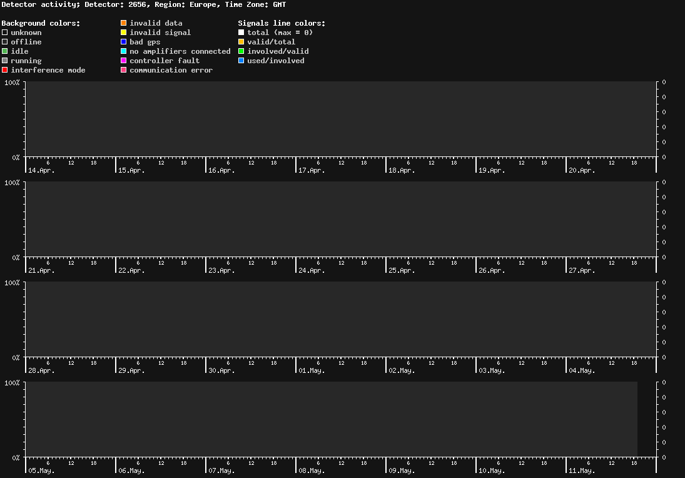
Task: Click the unknown background color swatch
Action: pos(5,33)
